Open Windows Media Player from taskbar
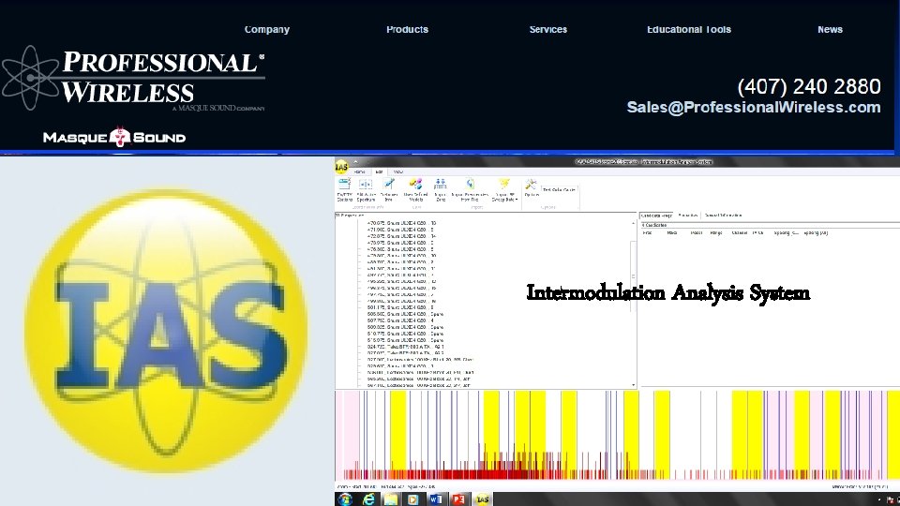The image size is (900, 506). tap(413, 499)
